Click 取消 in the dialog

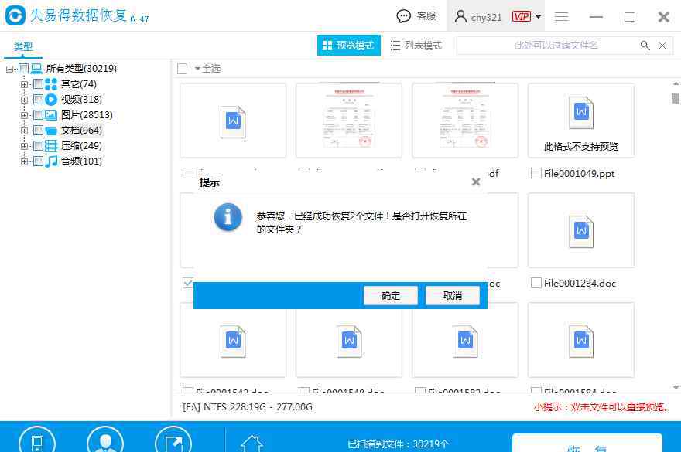coord(453,295)
